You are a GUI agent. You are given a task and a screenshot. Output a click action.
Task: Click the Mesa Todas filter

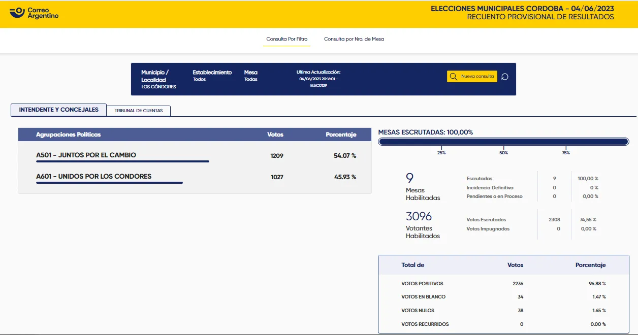250,76
